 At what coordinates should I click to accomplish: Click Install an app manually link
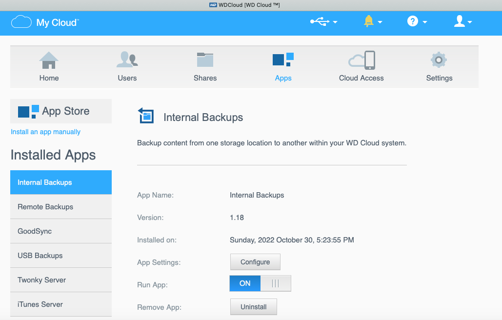pyautogui.click(x=45, y=132)
